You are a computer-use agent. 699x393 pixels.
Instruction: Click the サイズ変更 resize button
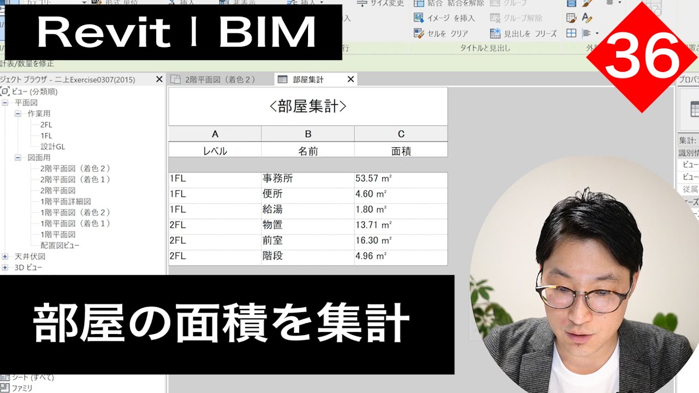(x=381, y=3)
